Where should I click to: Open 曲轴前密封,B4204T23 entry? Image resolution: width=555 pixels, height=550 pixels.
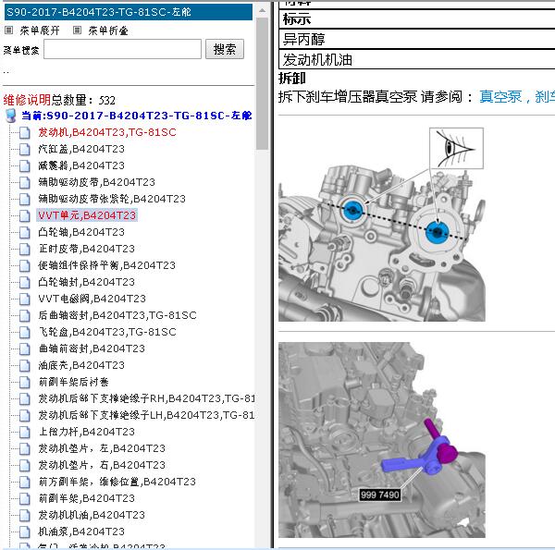92,348
